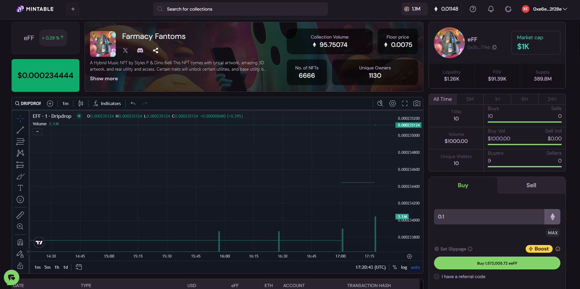
Task: Undo last chart action
Action: point(133,103)
